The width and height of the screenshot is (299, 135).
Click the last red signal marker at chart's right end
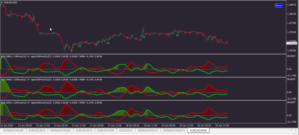point(227,43)
